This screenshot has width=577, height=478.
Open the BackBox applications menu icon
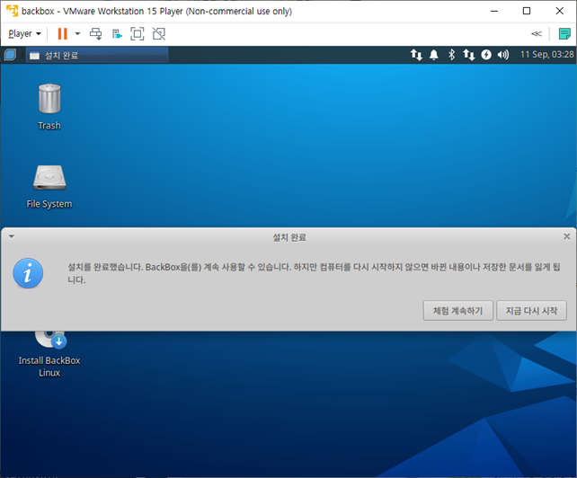click(x=10, y=55)
